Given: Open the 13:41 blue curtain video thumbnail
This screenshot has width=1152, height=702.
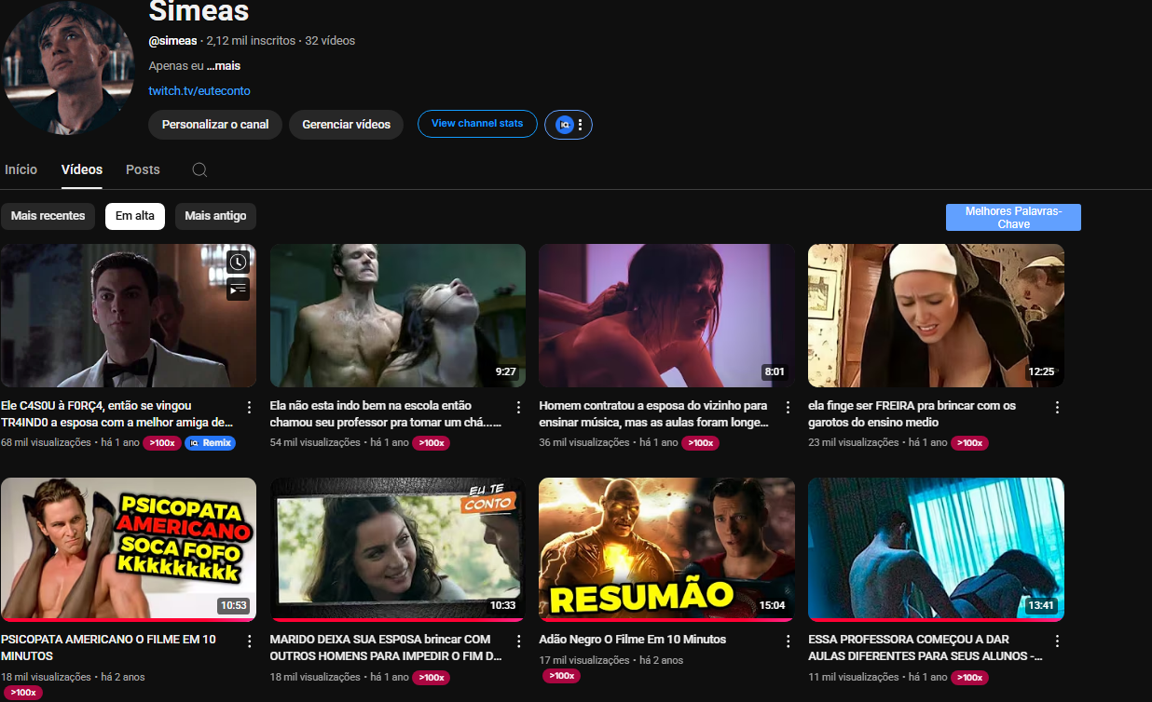Looking at the screenshot, I should click(x=936, y=549).
